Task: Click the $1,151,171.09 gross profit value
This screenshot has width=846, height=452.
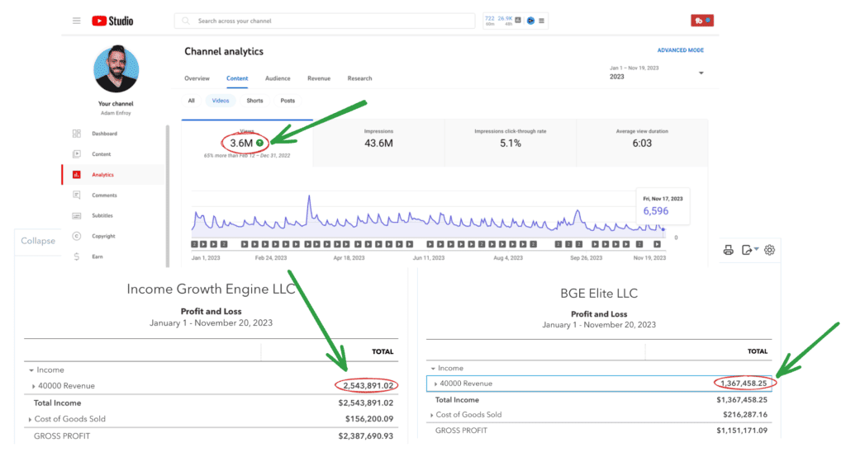Action: 742,431
